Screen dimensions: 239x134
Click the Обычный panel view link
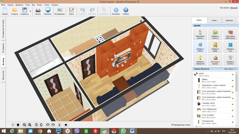tap(233, 8)
